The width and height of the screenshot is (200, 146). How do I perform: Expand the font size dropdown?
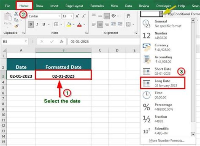click(x=71, y=16)
